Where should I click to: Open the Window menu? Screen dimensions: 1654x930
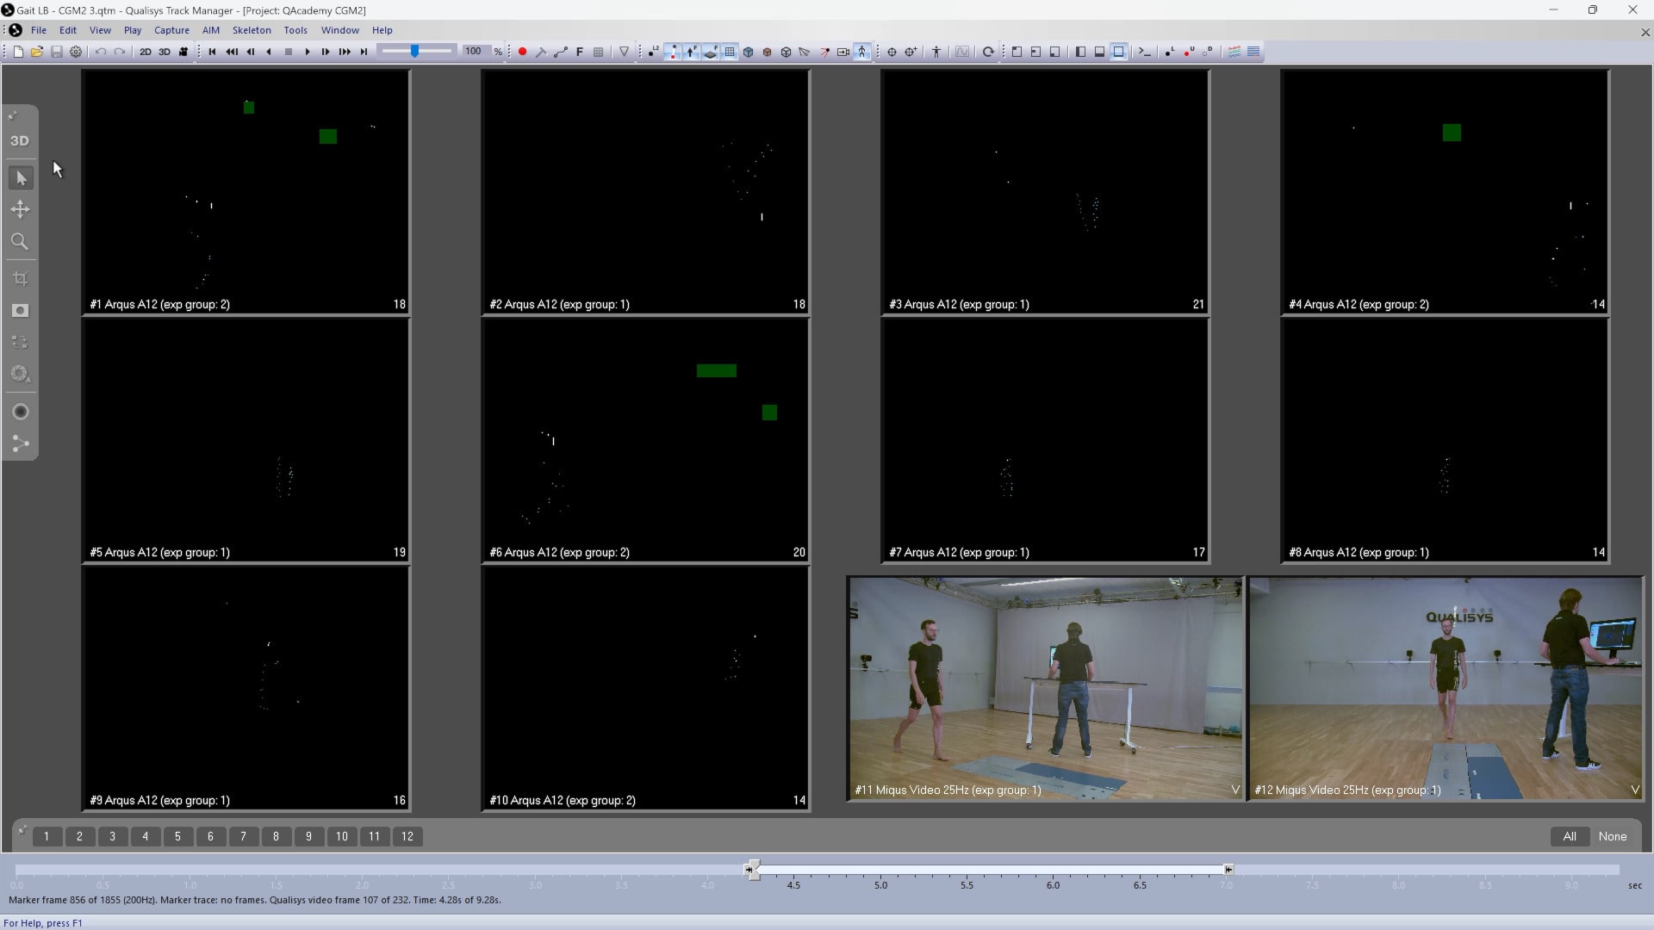[x=340, y=30]
